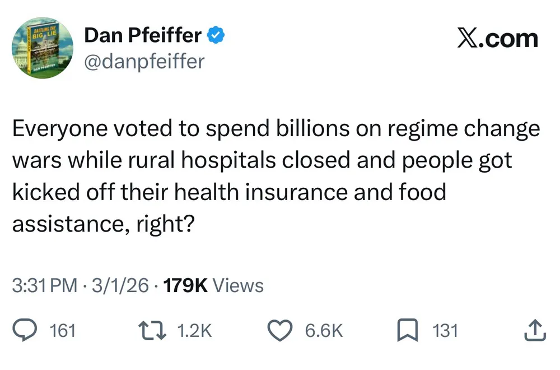This screenshot has height=370, width=560.
Task: Click the 131 bookmarks count
Action: [445, 331]
